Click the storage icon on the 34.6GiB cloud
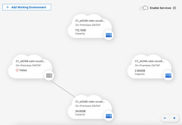The image size is (182, 125). pyautogui.click(x=108, y=116)
